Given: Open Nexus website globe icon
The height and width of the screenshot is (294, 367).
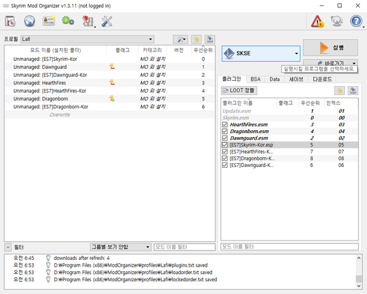Looking at the screenshot, I should [29, 21].
